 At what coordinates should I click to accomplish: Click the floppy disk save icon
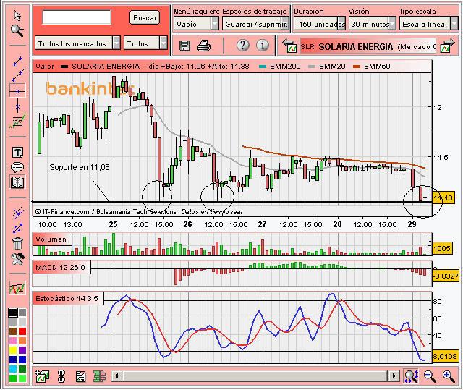click(x=185, y=46)
